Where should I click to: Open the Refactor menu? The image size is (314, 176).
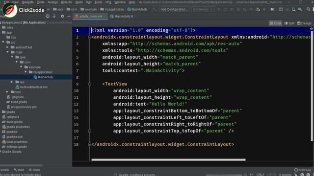66,2
